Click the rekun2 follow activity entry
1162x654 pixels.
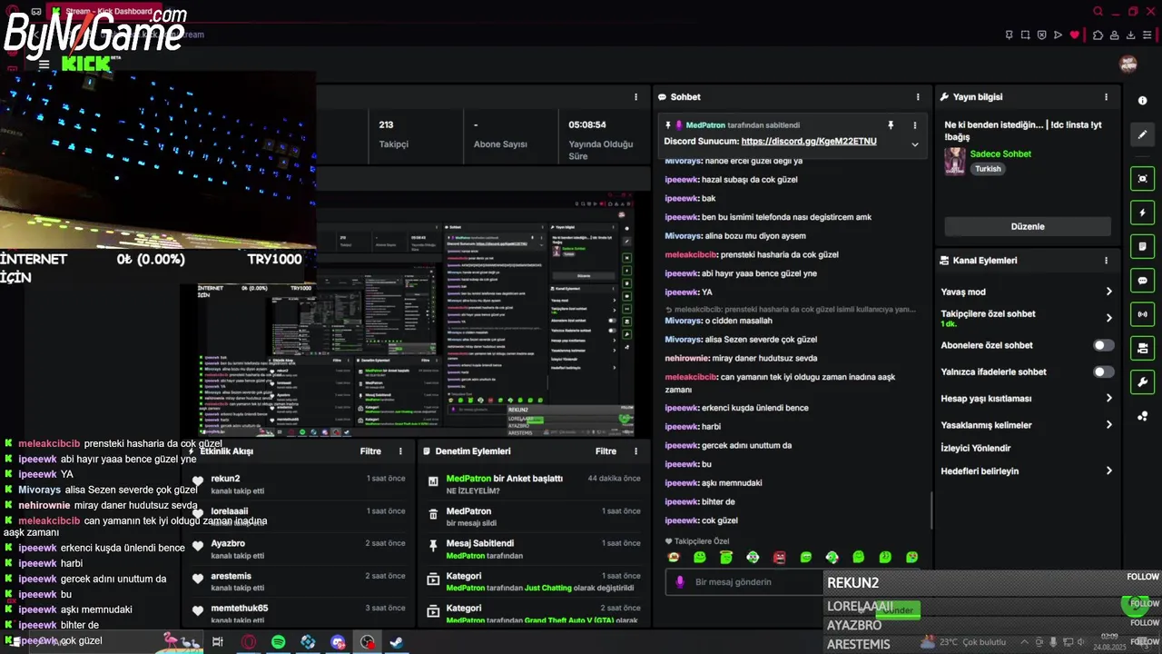(299, 484)
